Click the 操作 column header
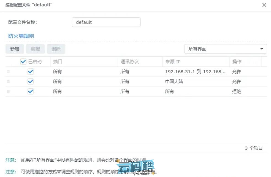Screen dimensions: 271x177 237,62
